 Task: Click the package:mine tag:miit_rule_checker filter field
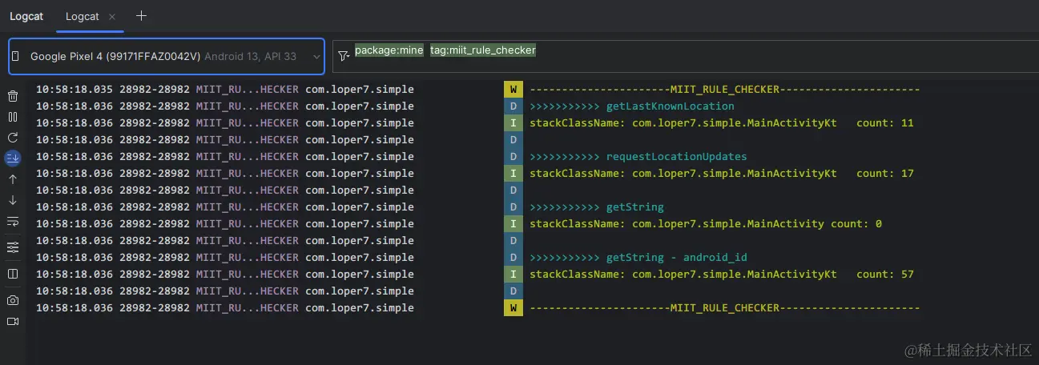click(x=686, y=56)
